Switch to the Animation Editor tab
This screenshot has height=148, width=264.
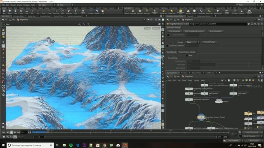tap(19, 16)
